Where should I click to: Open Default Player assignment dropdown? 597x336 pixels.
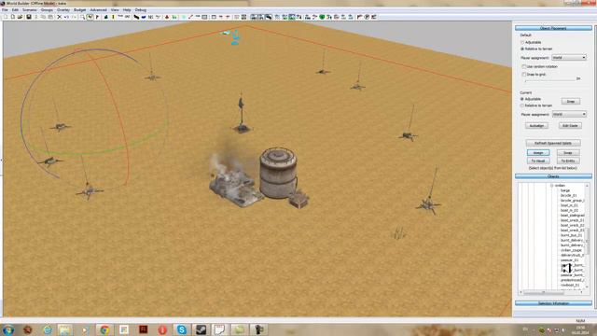569,58
